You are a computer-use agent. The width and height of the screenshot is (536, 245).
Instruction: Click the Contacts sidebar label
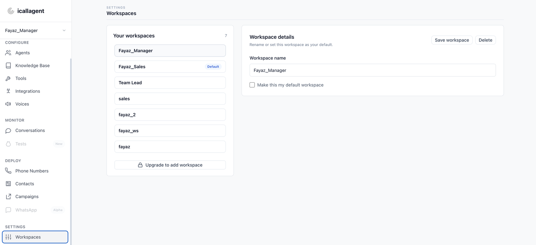point(25,184)
